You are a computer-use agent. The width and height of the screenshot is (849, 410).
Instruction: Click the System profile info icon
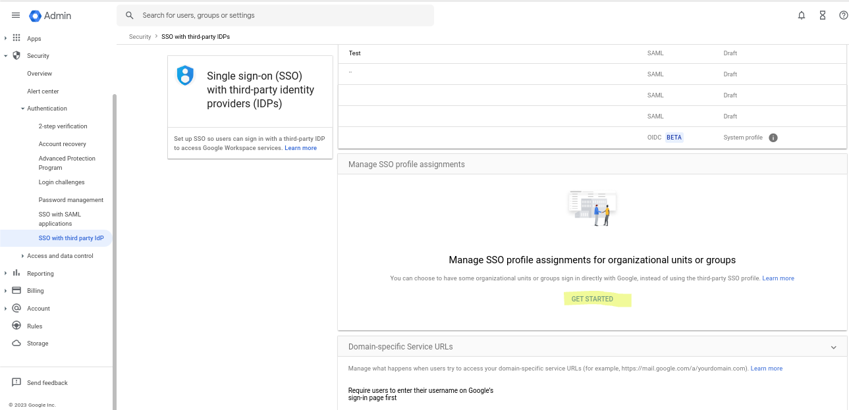click(773, 138)
